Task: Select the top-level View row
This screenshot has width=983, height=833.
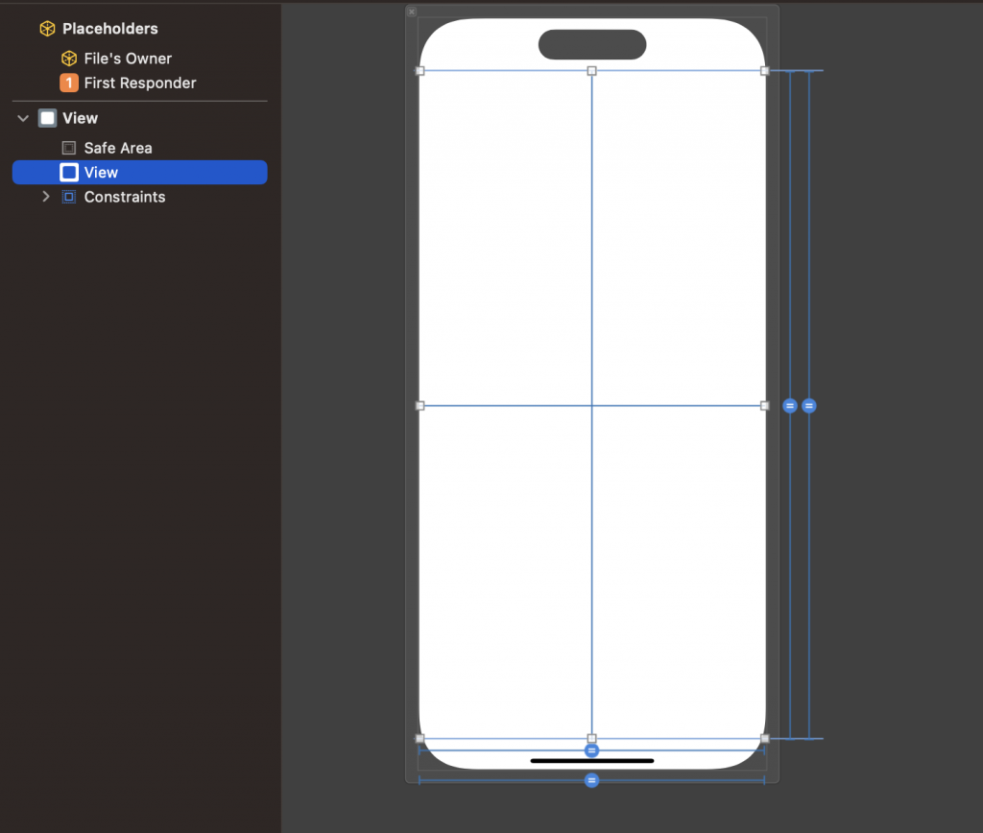Action: pos(140,118)
